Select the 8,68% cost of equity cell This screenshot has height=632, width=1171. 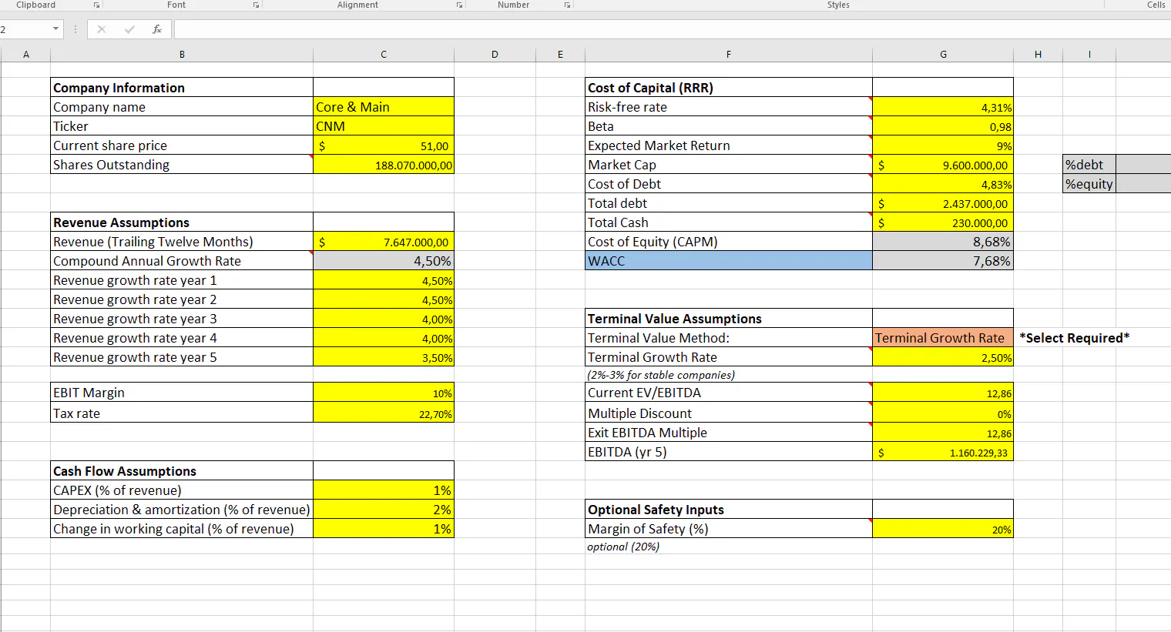[943, 242]
